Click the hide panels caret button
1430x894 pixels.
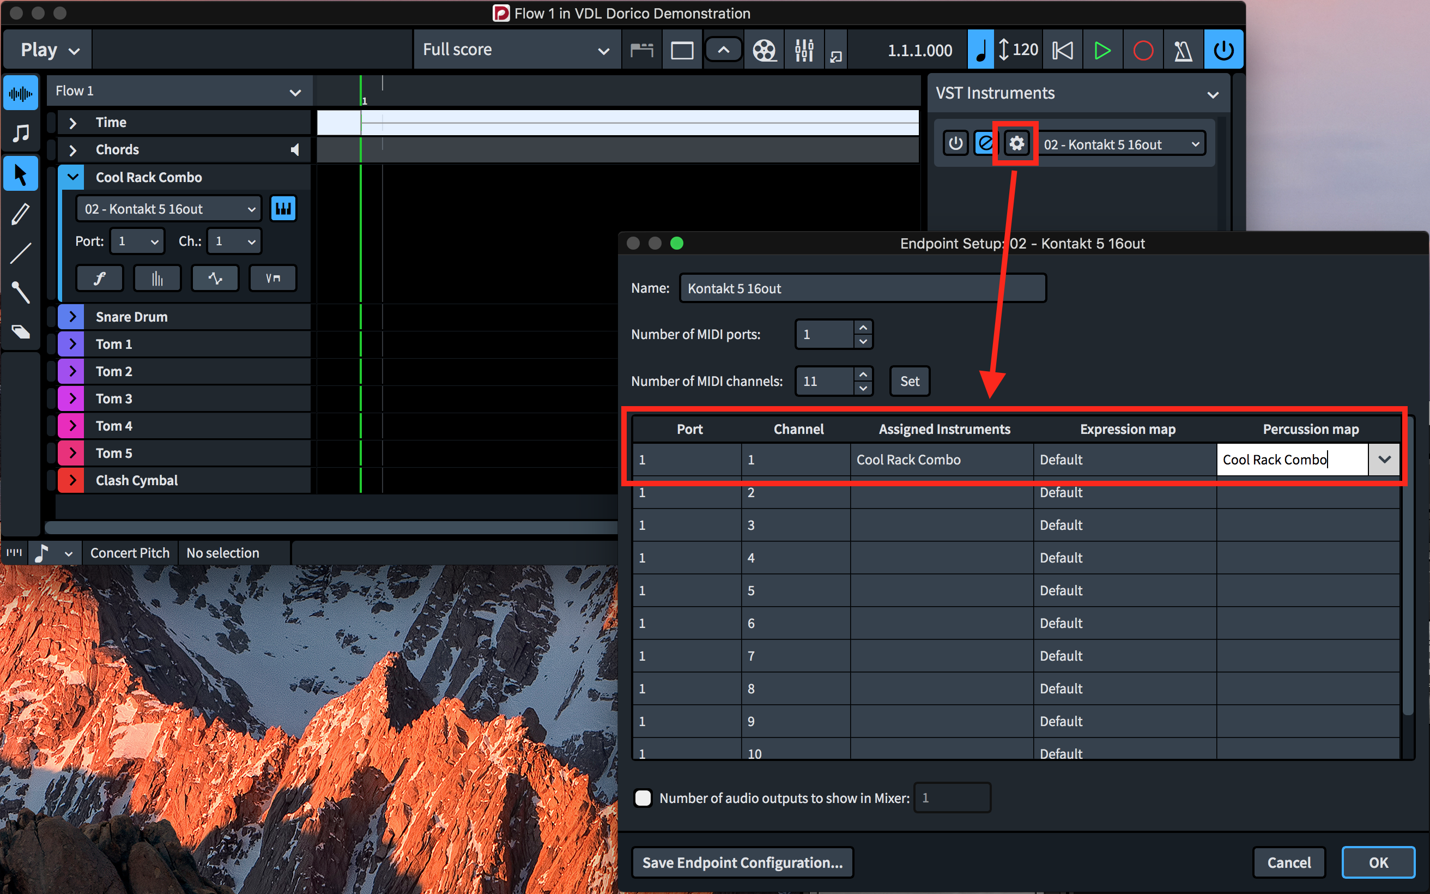click(723, 50)
